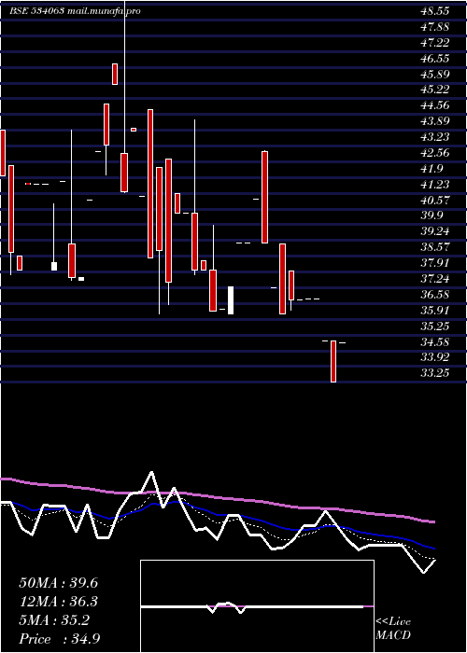Click the 41.9 price axis label
The height and width of the screenshot is (653, 467).
pyautogui.click(x=432, y=169)
